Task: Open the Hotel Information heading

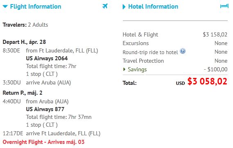Action: tap(153, 7)
